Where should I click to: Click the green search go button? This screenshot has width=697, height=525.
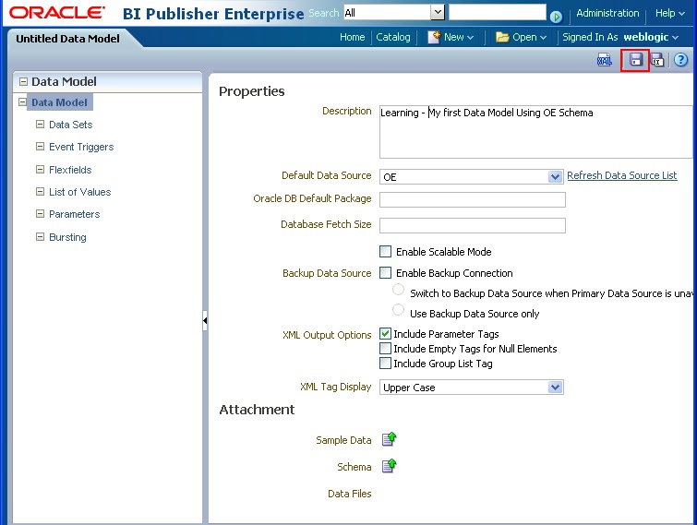(556, 17)
